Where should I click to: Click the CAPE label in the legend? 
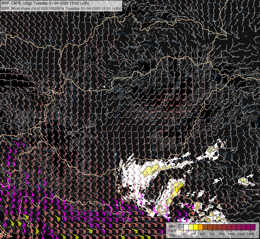[x=172, y=231]
